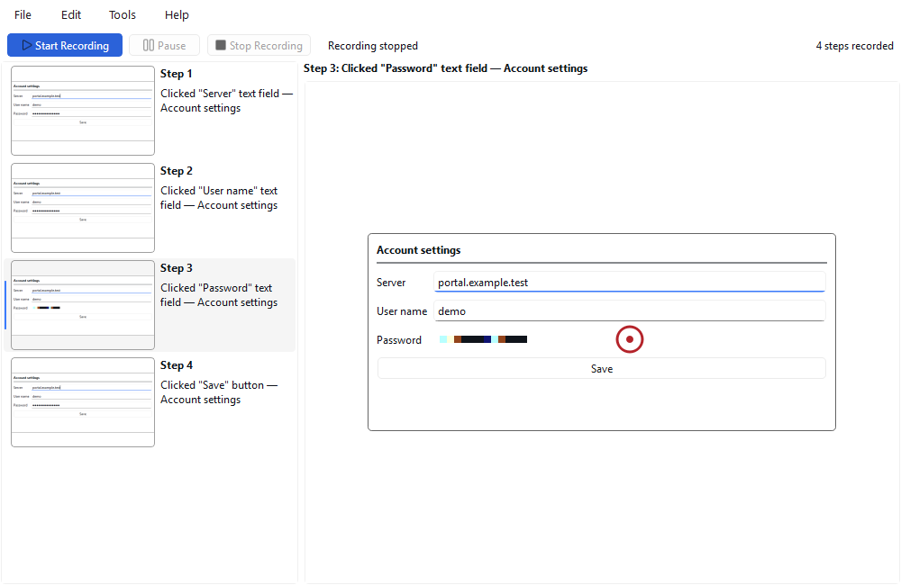Open the Tools menu
Screen dimensions: 901x585
123,15
